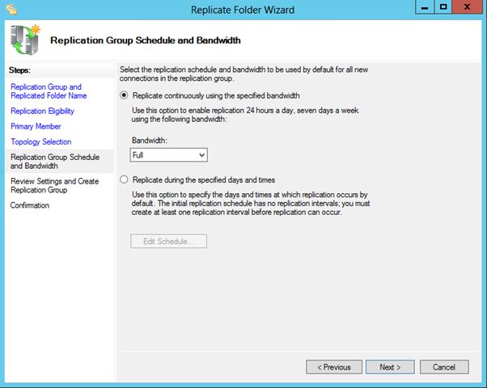Click the Edit Schedule button
Image resolution: width=487 pixels, height=388 pixels.
(x=168, y=241)
